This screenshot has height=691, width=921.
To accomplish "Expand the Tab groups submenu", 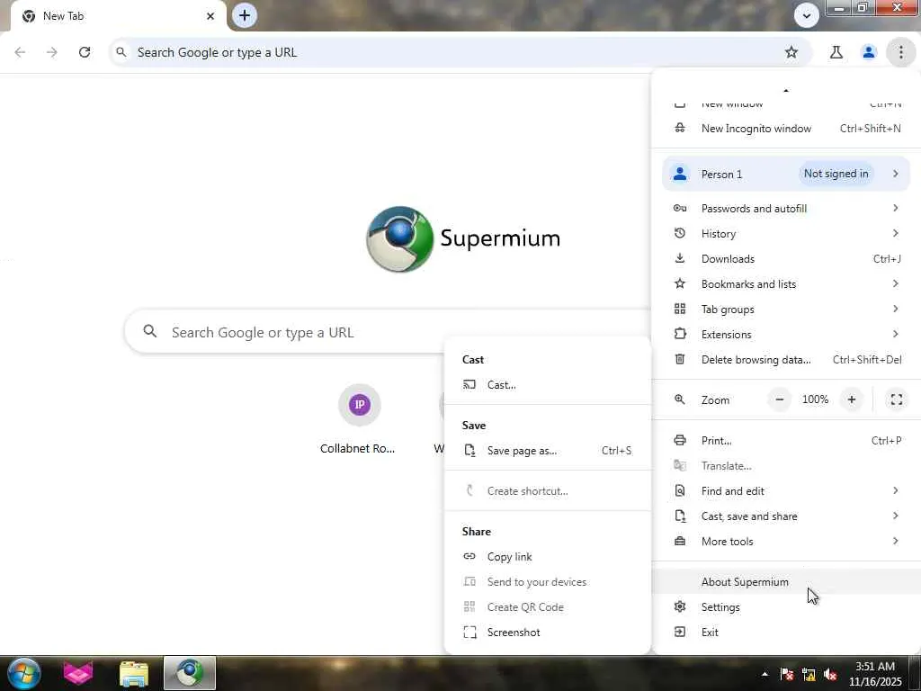I will coord(786,310).
